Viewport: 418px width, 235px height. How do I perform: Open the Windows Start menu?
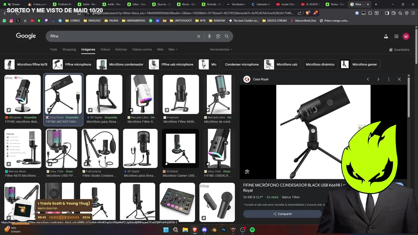click(x=166, y=230)
